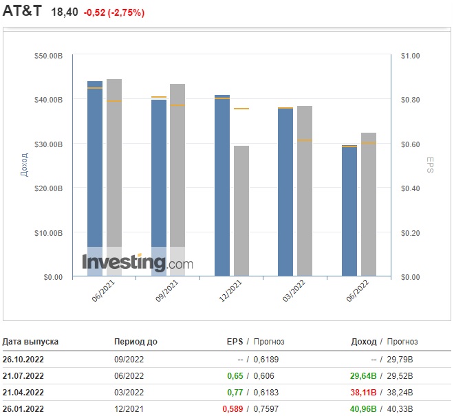This screenshot has height=416, width=454.
Task: Click the blue revenue bar for 06/2021
Action: tap(95, 172)
